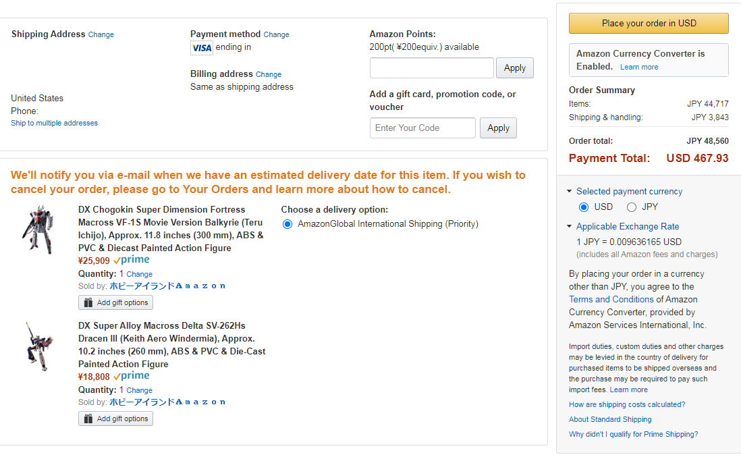Click the prime logo beside ¥18,808
The height and width of the screenshot is (457, 741).
132,376
